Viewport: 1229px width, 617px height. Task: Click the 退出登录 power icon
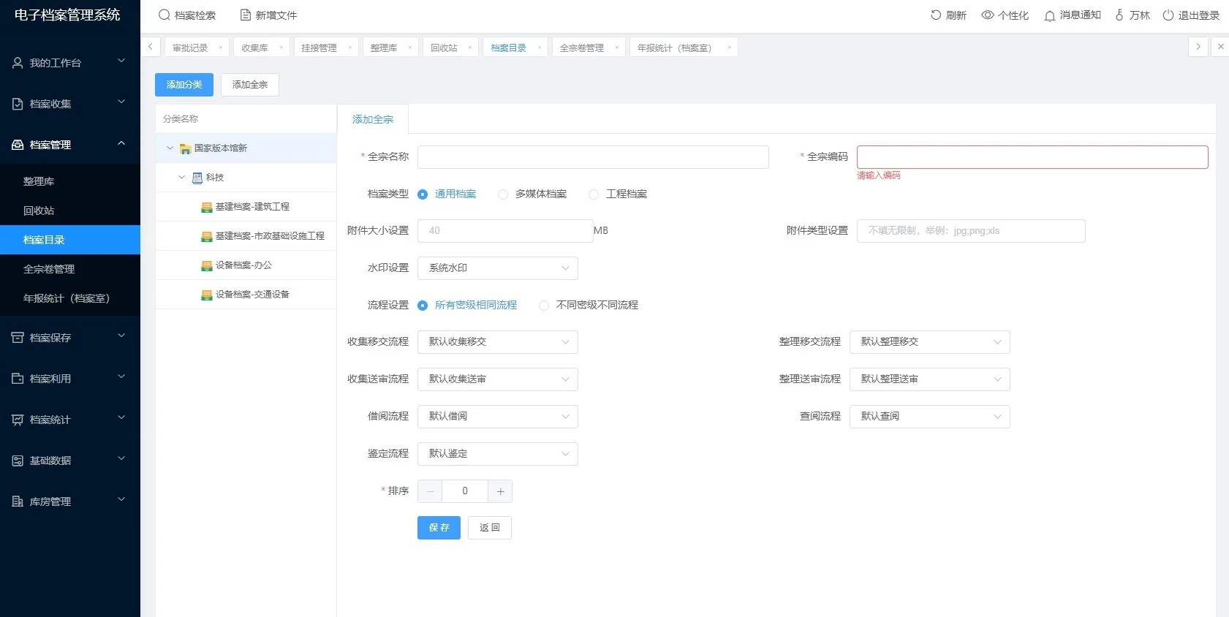(1168, 15)
